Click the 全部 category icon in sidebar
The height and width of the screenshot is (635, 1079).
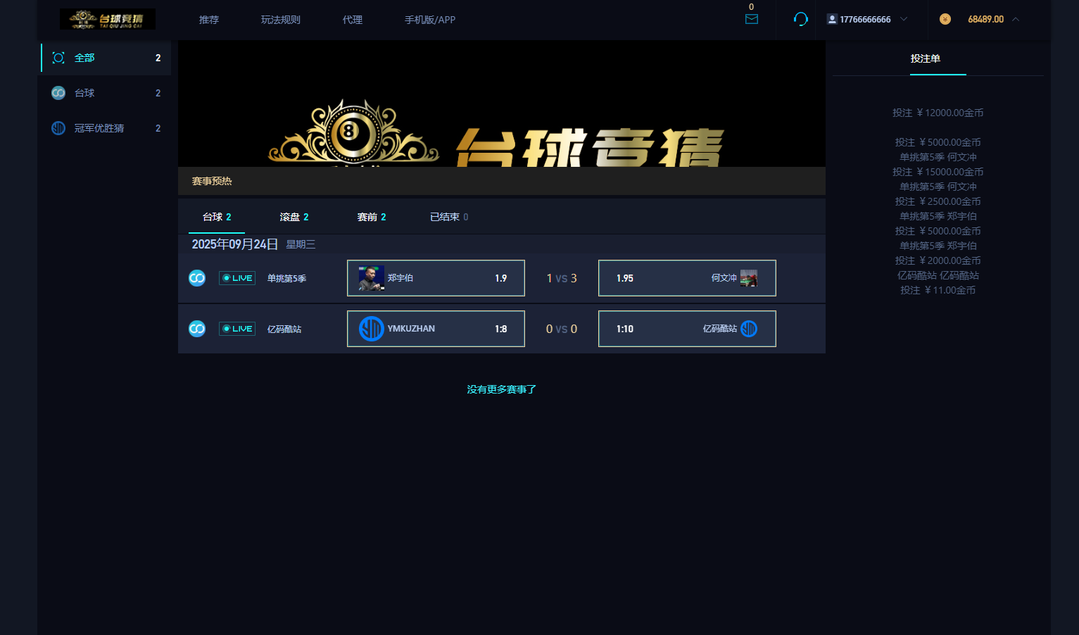tap(58, 58)
